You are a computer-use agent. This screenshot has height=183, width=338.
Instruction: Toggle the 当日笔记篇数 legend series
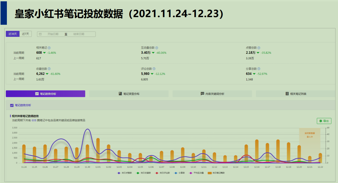pos(216,173)
